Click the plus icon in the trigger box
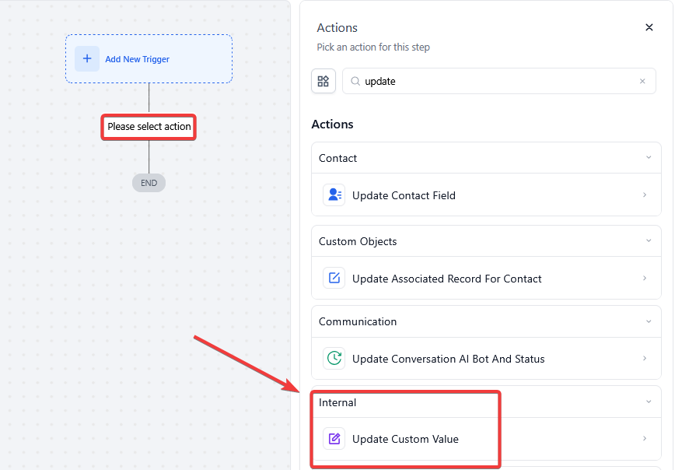 [x=87, y=59]
